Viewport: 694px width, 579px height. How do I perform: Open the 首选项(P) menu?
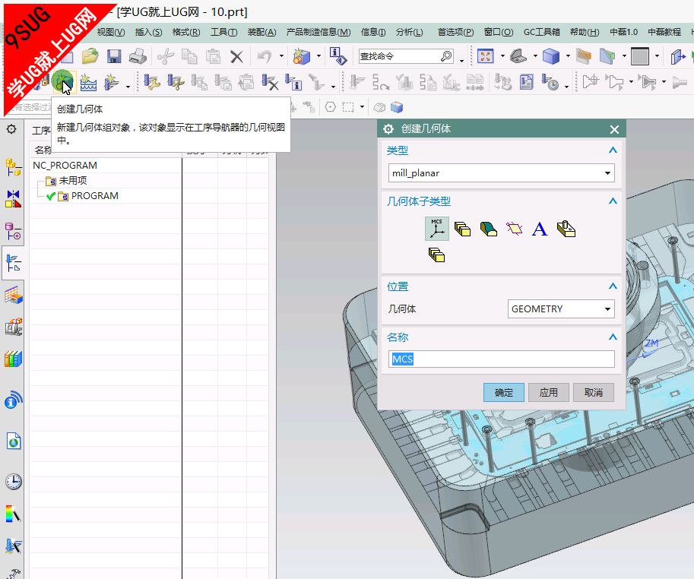click(455, 32)
